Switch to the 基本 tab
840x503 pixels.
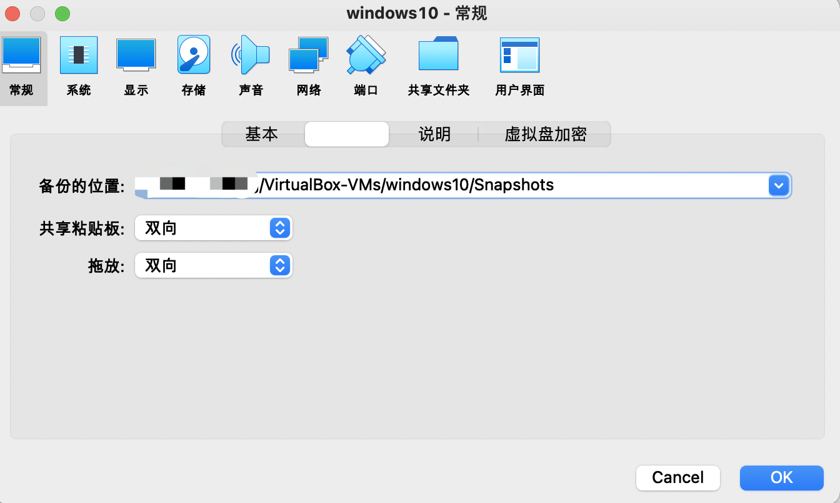(x=262, y=134)
